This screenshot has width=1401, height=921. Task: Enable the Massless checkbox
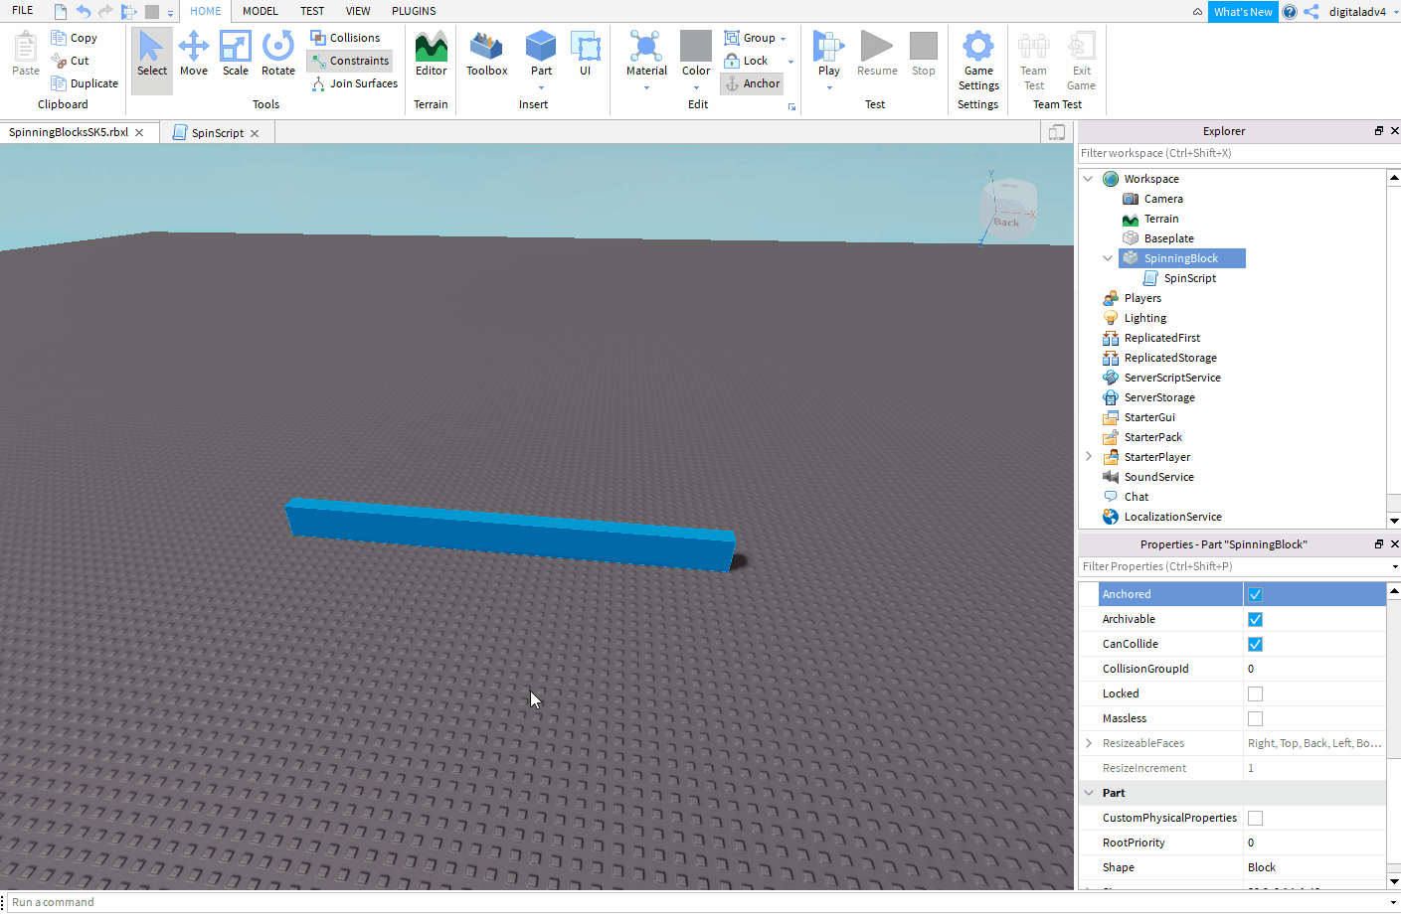click(x=1255, y=718)
